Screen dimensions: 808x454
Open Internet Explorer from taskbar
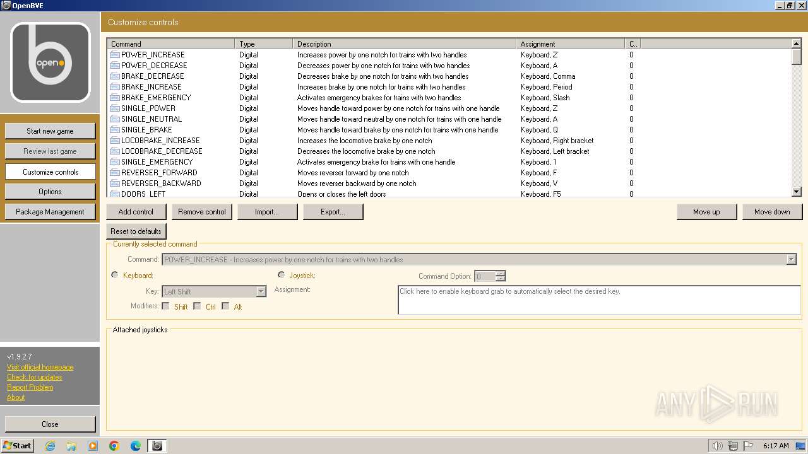(x=50, y=446)
